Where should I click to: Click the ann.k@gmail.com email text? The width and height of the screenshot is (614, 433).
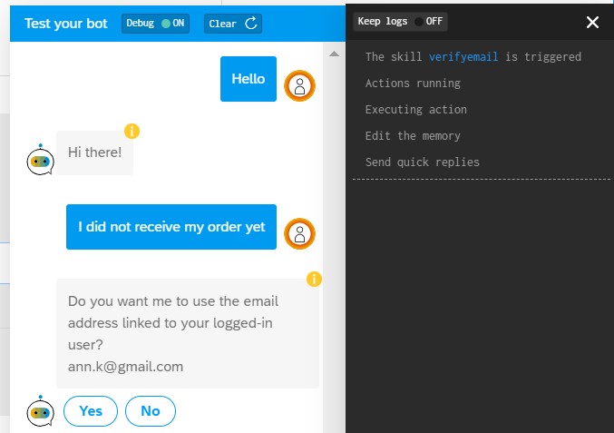[x=126, y=367]
